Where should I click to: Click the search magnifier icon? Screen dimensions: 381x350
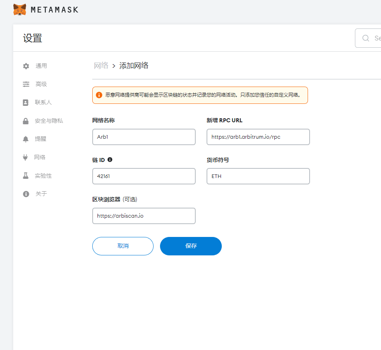(366, 38)
